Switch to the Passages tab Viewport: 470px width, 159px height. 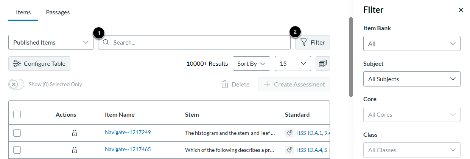click(x=58, y=12)
